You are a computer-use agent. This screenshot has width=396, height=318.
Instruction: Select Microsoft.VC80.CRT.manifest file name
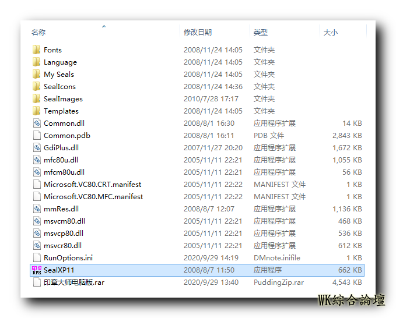click(x=92, y=185)
